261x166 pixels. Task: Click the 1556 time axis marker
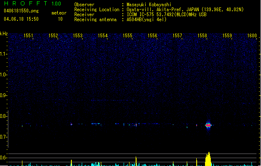click(152, 36)
